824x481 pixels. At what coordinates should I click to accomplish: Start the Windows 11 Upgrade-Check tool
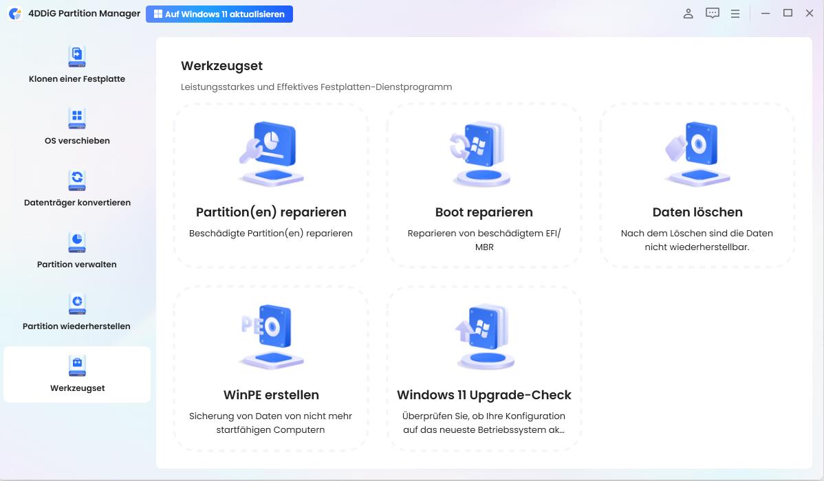tap(484, 335)
